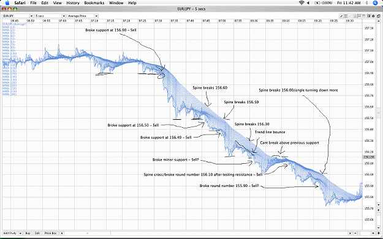383x239 pixels.
Task: Click the horizontal scrollbar thumb
Action: click(88, 233)
